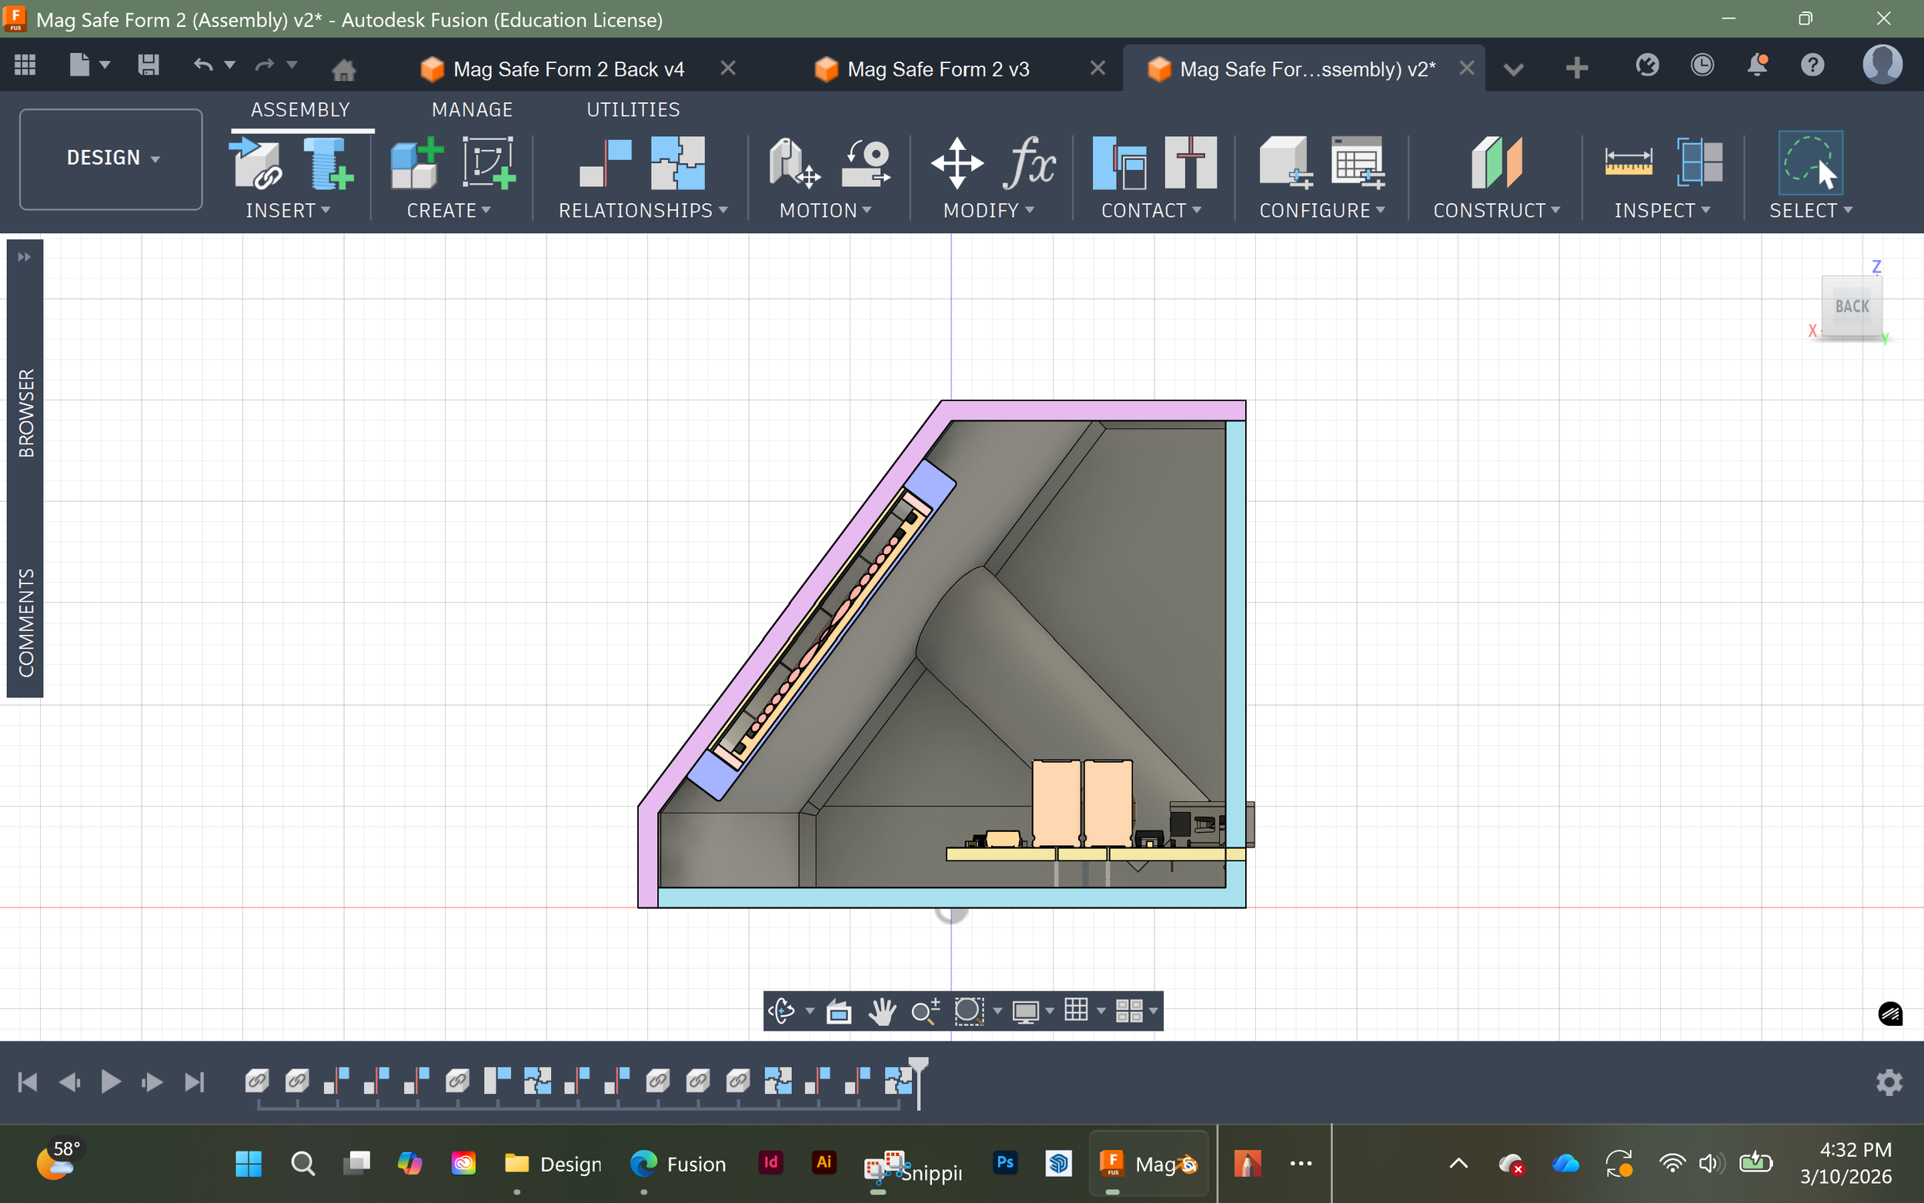1924x1203 pixels.
Task: Activate the Select tool icon
Action: (x=1810, y=163)
